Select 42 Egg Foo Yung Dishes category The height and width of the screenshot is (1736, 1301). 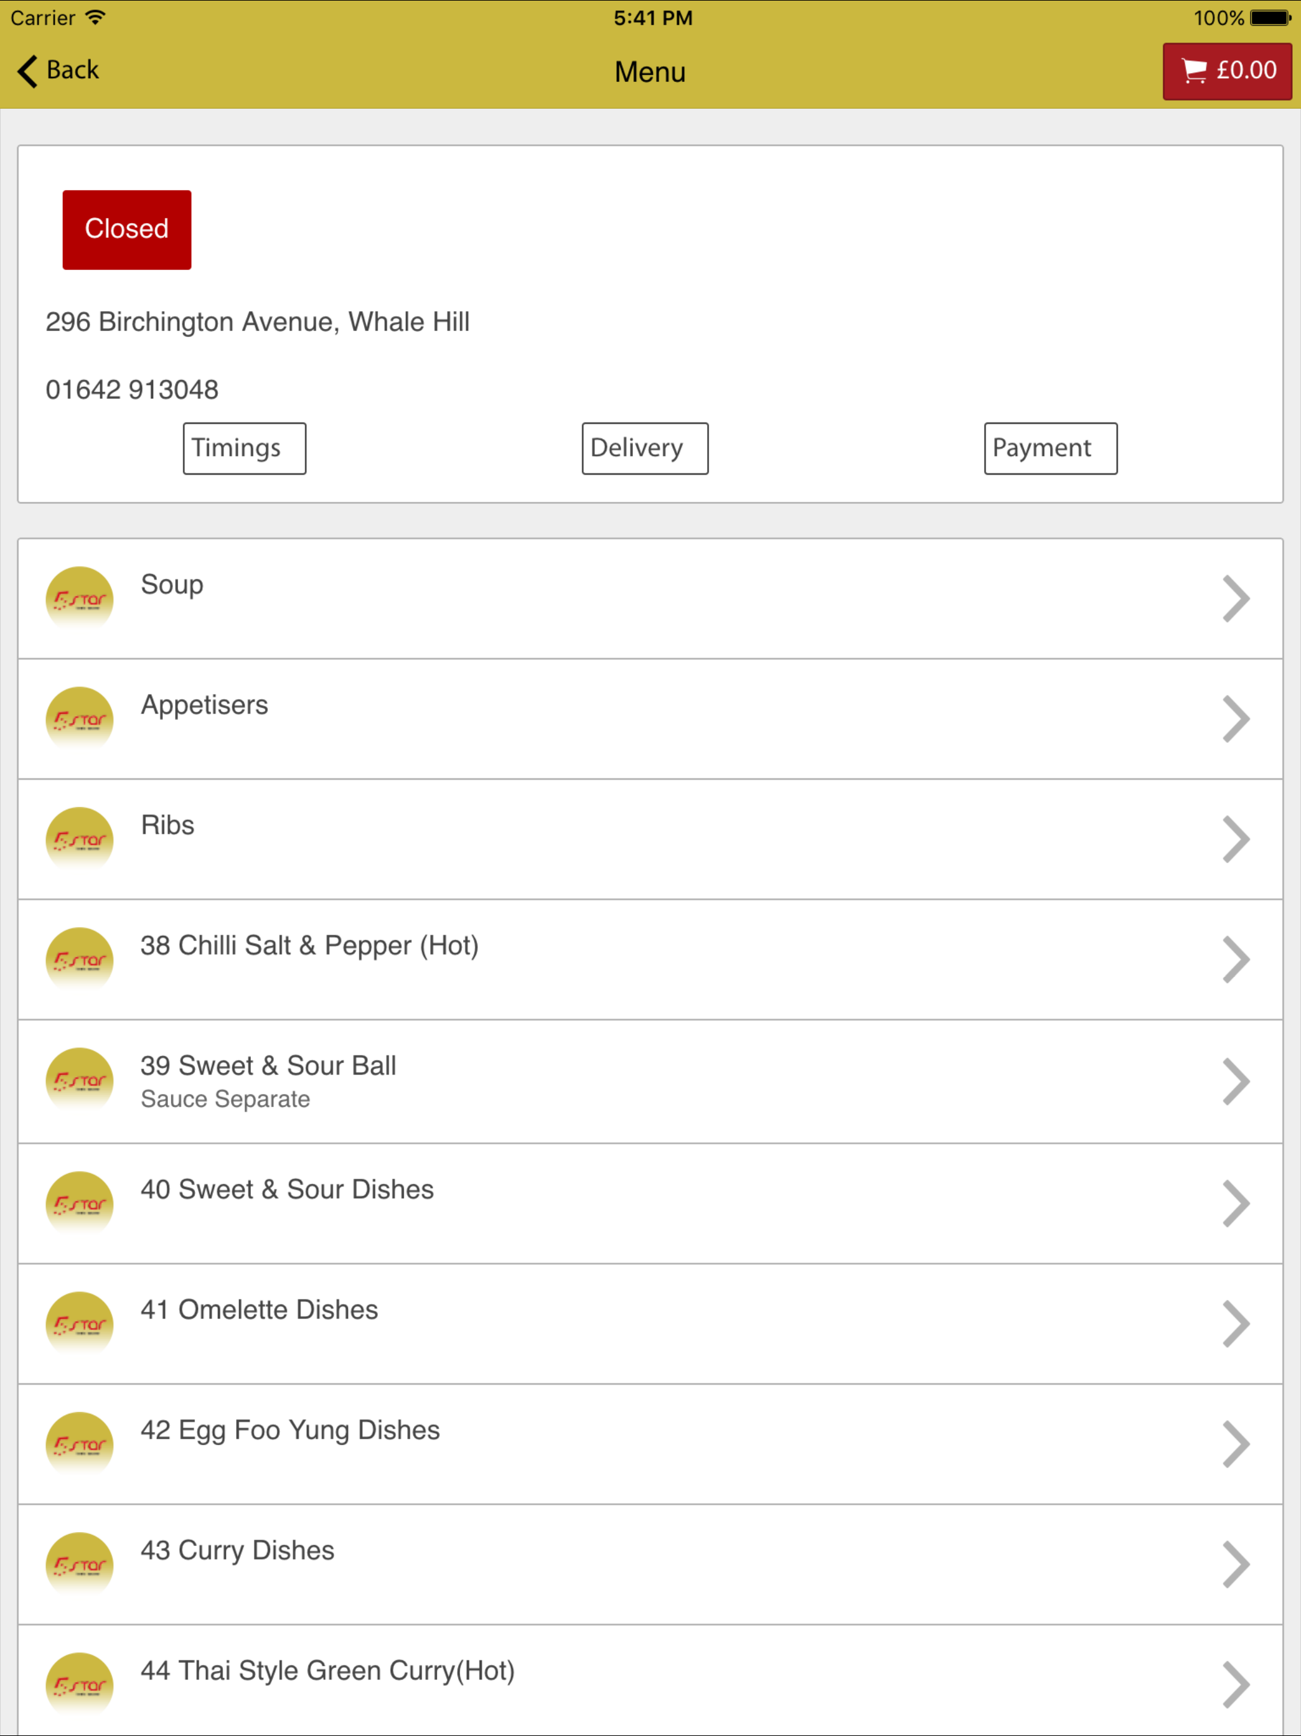pos(650,1444)
